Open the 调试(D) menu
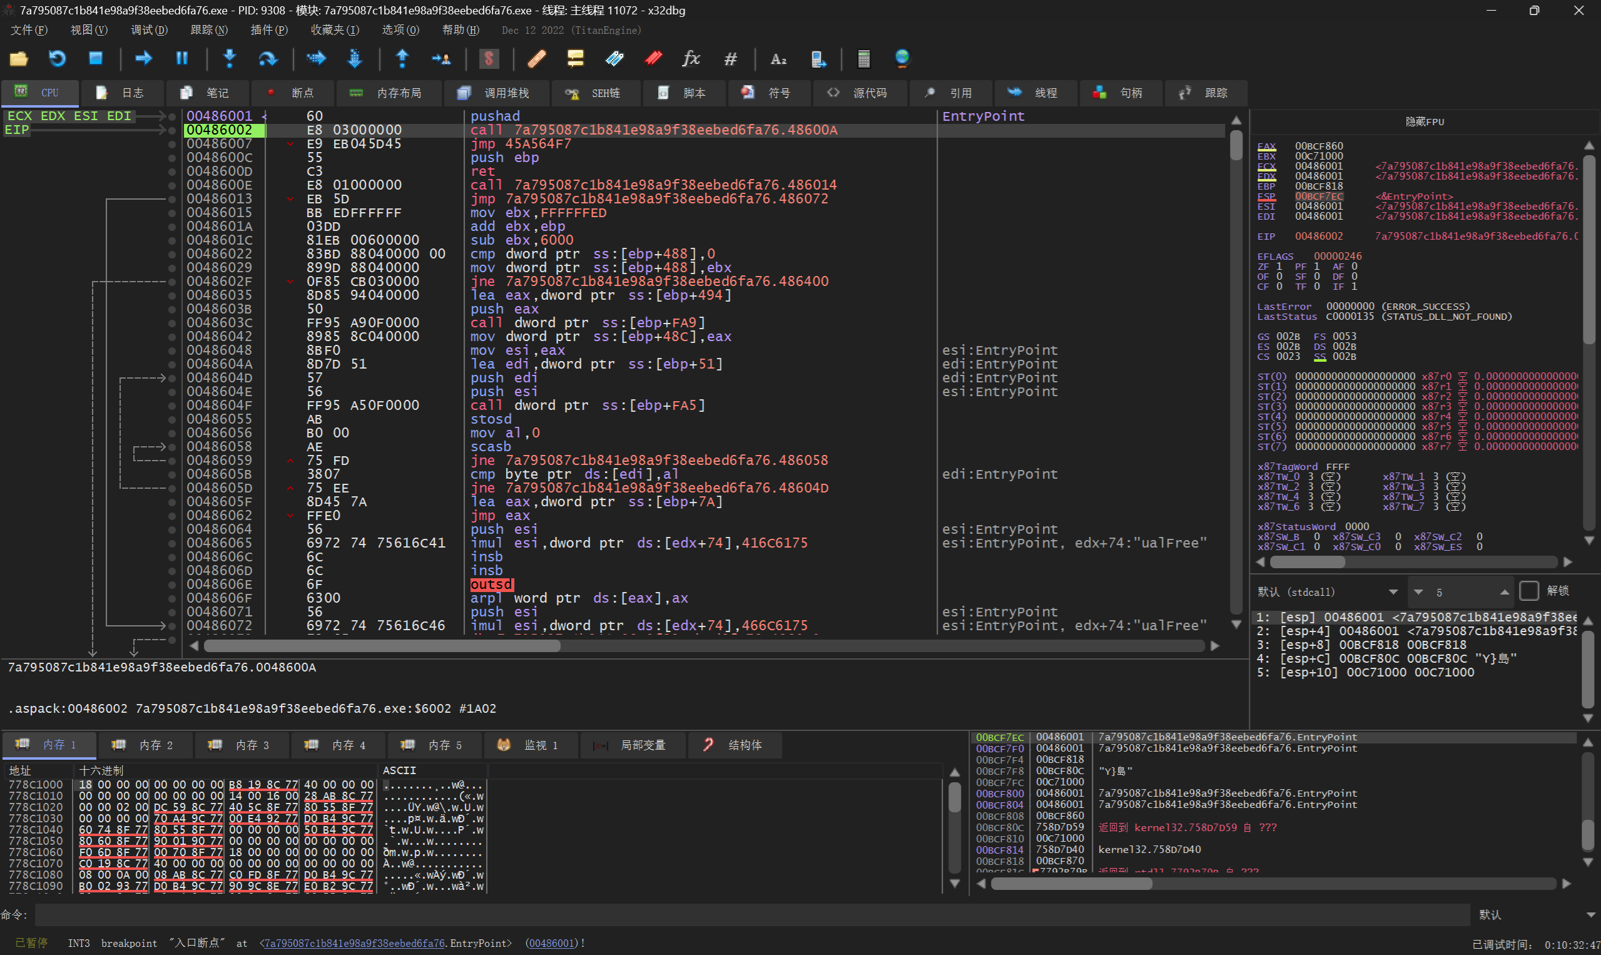The height and width of the screenshot is (955, 1601). click(148, 30)
